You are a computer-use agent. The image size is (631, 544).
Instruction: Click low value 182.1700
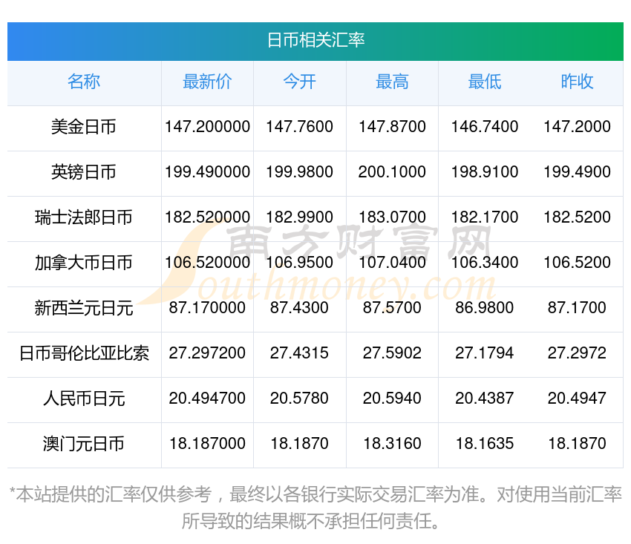[x=485, y=217]
